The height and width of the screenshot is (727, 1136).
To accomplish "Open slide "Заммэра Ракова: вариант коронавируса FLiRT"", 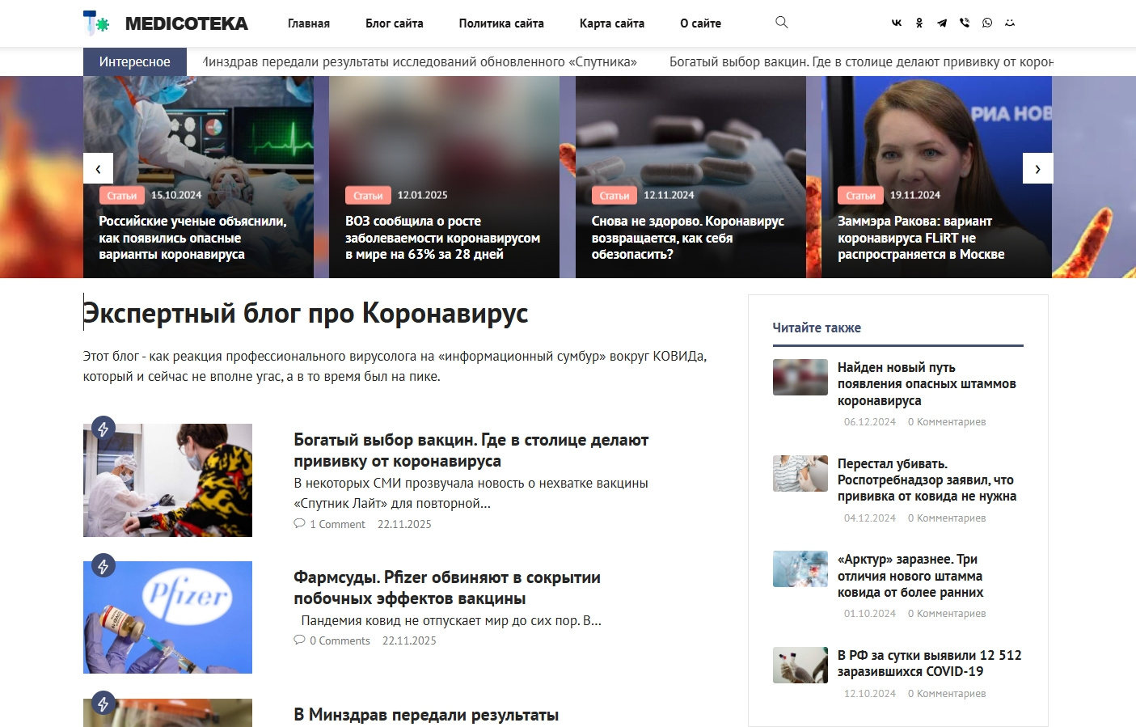I will pyautogui.click(x=921, y=238).
